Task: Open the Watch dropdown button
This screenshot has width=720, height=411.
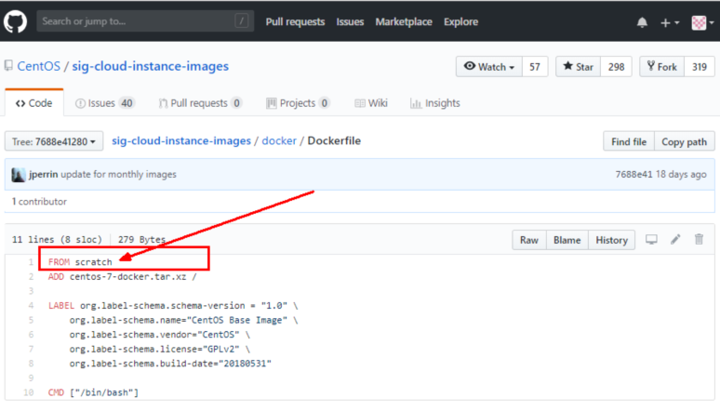Action: coord(489,67)
